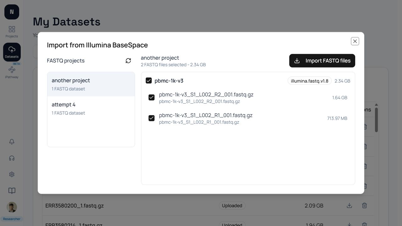Screen dimensions: 402x226
Task: Open the Datasets section in sidebar
Action: tap(12, 52)
